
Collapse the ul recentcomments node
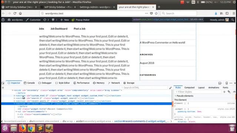tap(16, 112)
